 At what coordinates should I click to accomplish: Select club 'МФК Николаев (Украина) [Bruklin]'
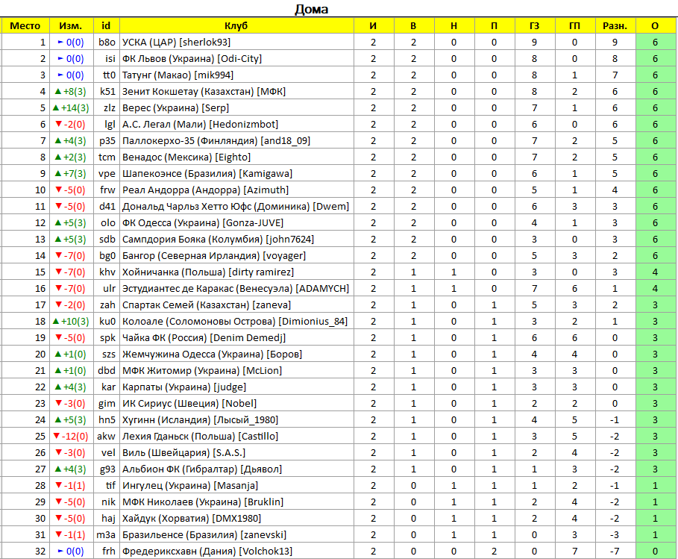pos(203,503)
